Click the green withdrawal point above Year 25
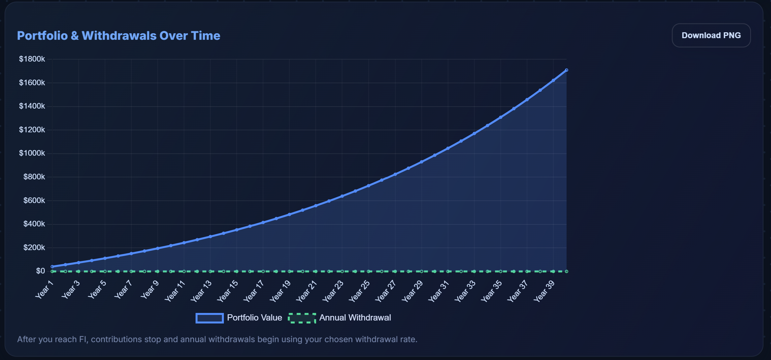Viewport: 771px width, 360px height. [368, 271]
